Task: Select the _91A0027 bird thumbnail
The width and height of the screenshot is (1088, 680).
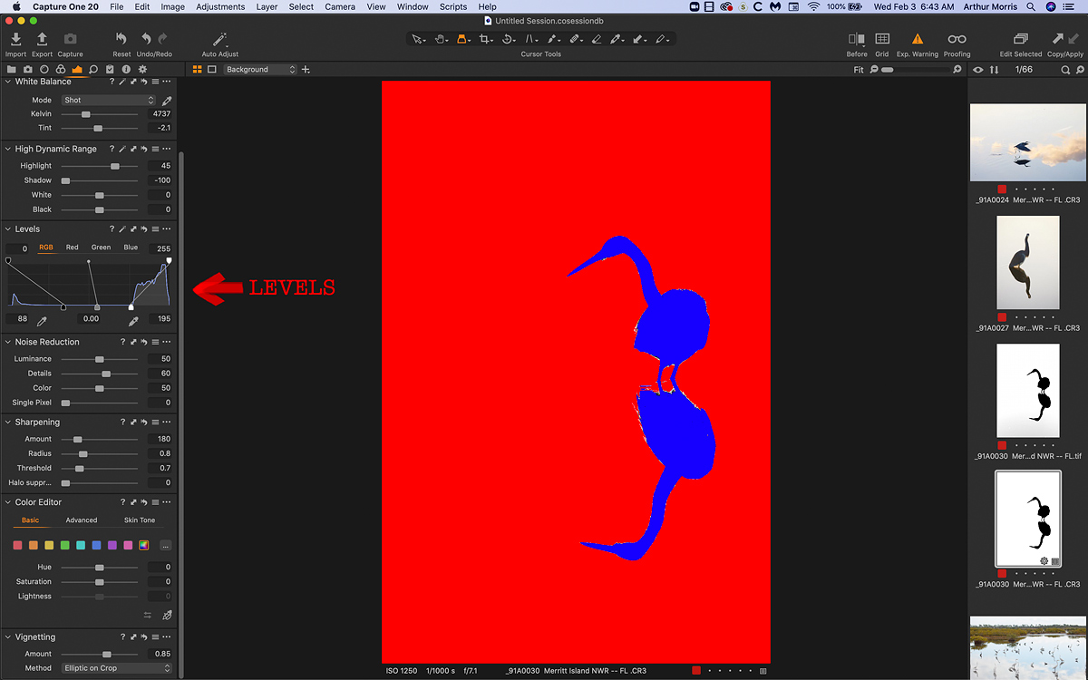Action: coord(1027,263)
